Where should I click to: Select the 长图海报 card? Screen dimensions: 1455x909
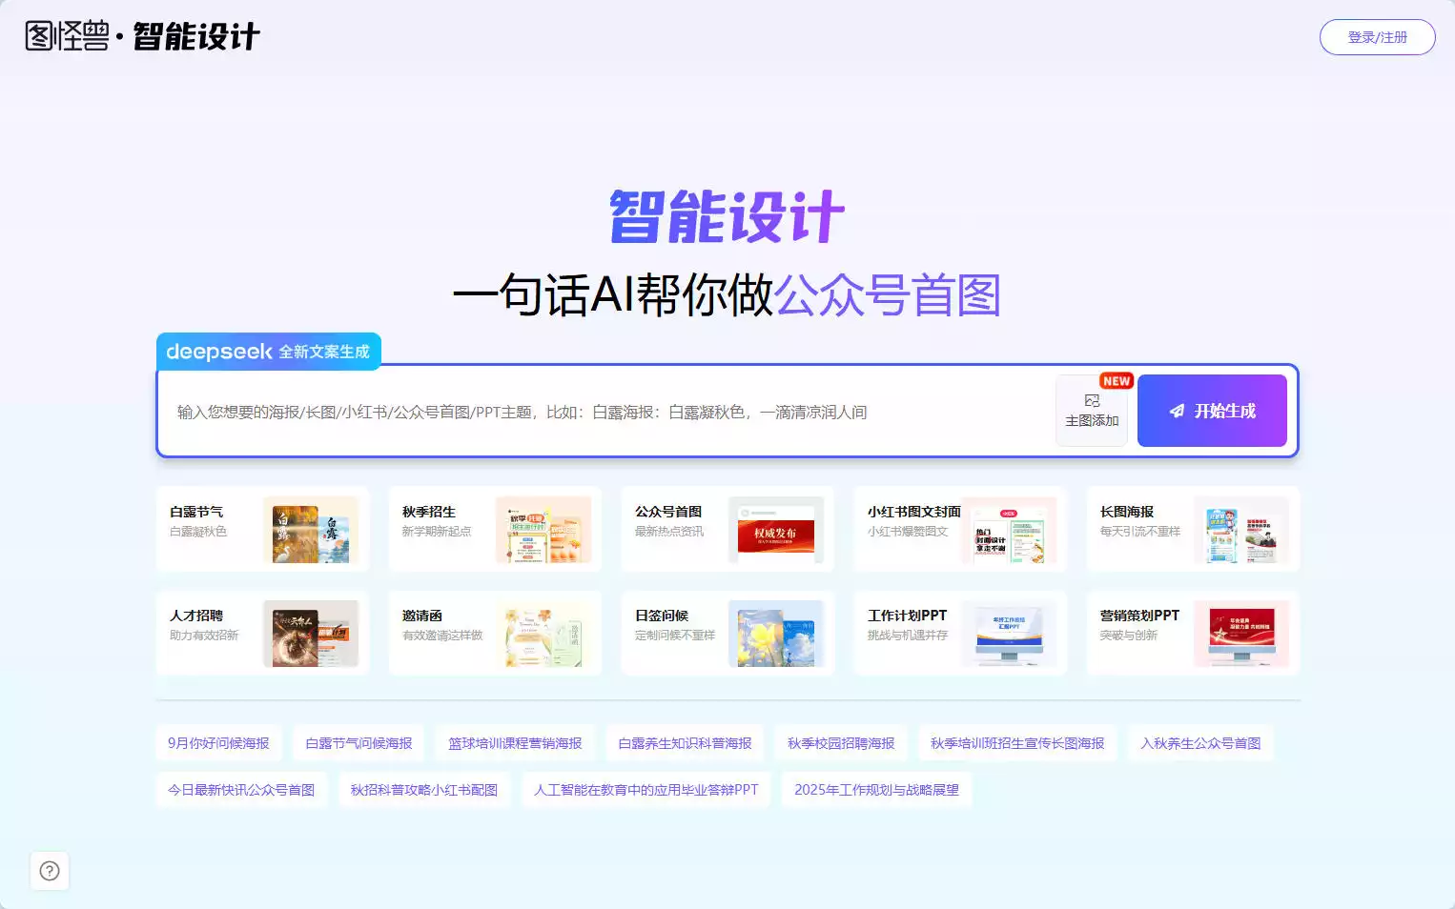click(1192, 531)
